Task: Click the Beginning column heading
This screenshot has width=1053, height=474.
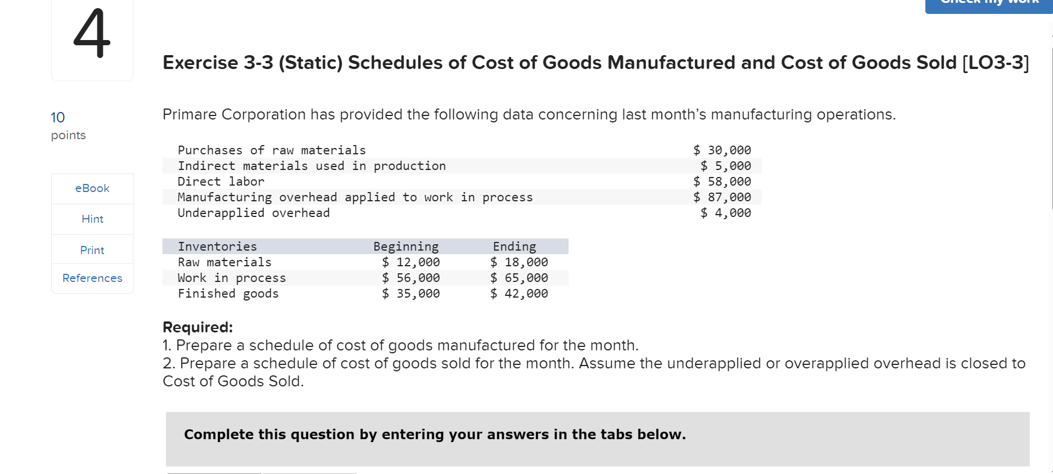Action: tap(406, 246)
